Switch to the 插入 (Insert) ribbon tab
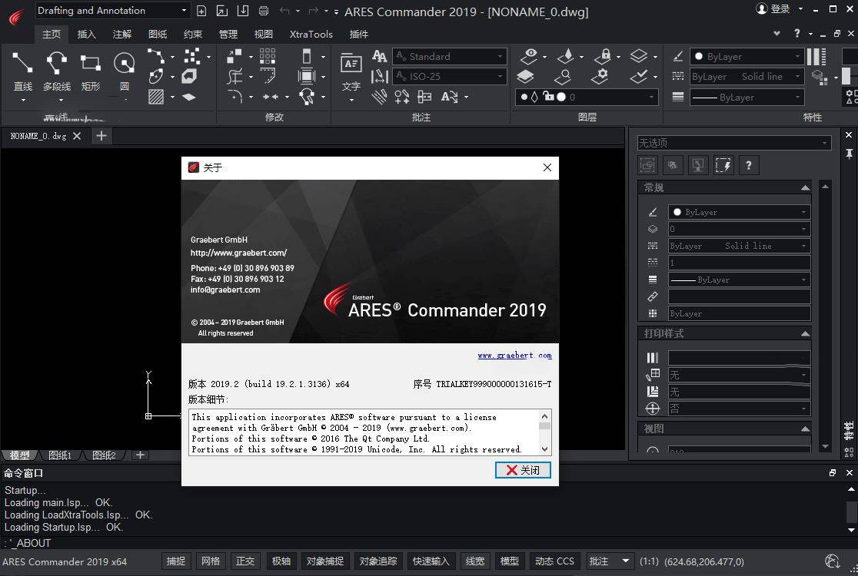This screenshot has height=576, width=858. [87, 34]
